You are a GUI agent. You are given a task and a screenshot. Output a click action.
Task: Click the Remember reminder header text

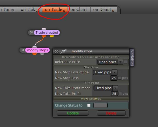(91, 57)
